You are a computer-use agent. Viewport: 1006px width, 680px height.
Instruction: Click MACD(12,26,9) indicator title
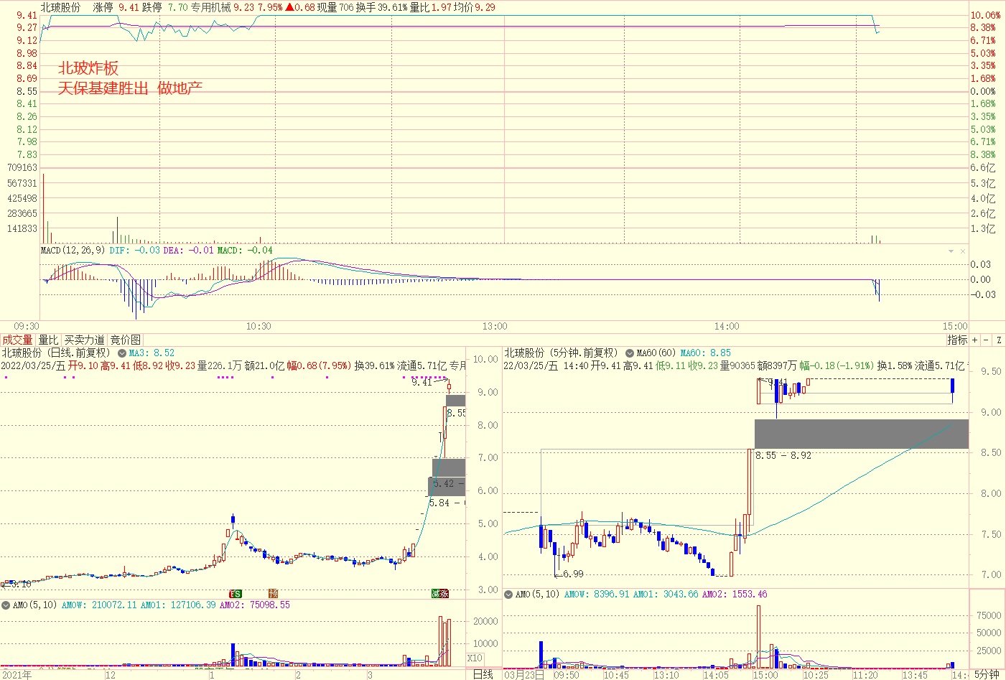(73, 250)
